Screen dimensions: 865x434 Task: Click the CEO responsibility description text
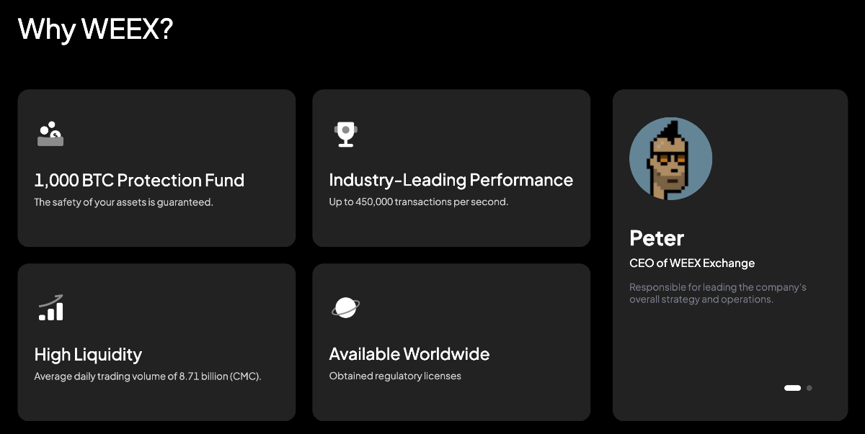pos(718,293)
